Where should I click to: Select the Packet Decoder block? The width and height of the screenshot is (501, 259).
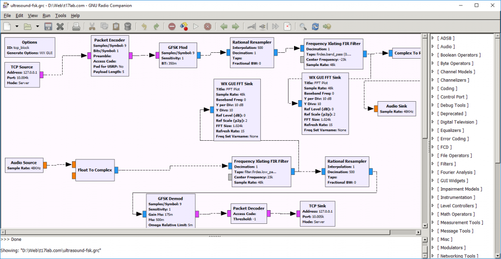(x=249, y=214)
